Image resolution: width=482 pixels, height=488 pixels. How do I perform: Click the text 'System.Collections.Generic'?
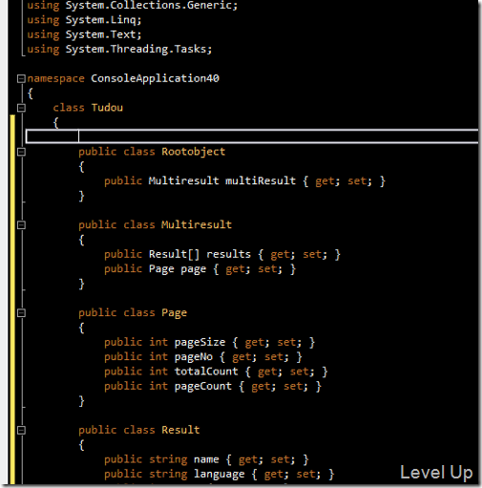(149, 6)
